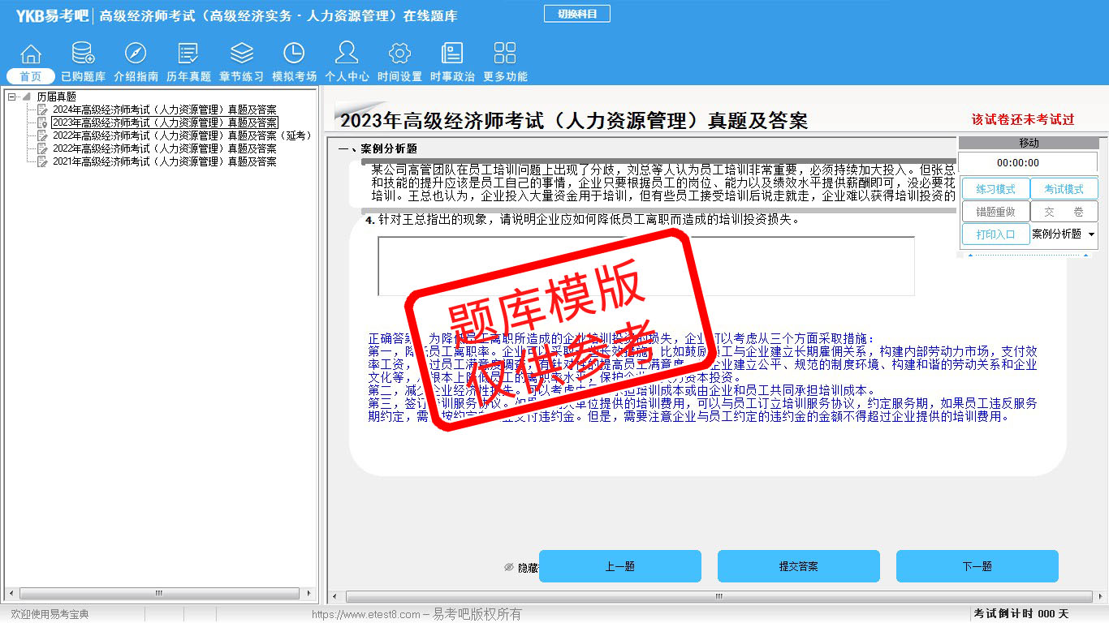The height and width of the screenshot is (623, 1109).
Task: Open 更多功能 grid icon
Action: pos(505,54)
